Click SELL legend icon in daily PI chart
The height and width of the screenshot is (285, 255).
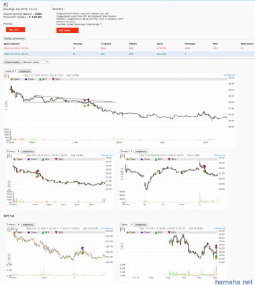(x=169, y=233)
